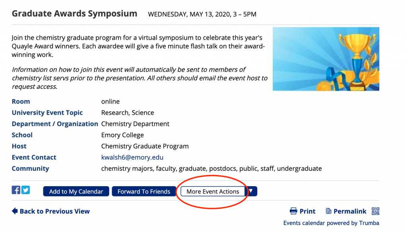This screenshot has width=407, height=233.
Task: Share event on Facebook icon
Action: (16, 190)
